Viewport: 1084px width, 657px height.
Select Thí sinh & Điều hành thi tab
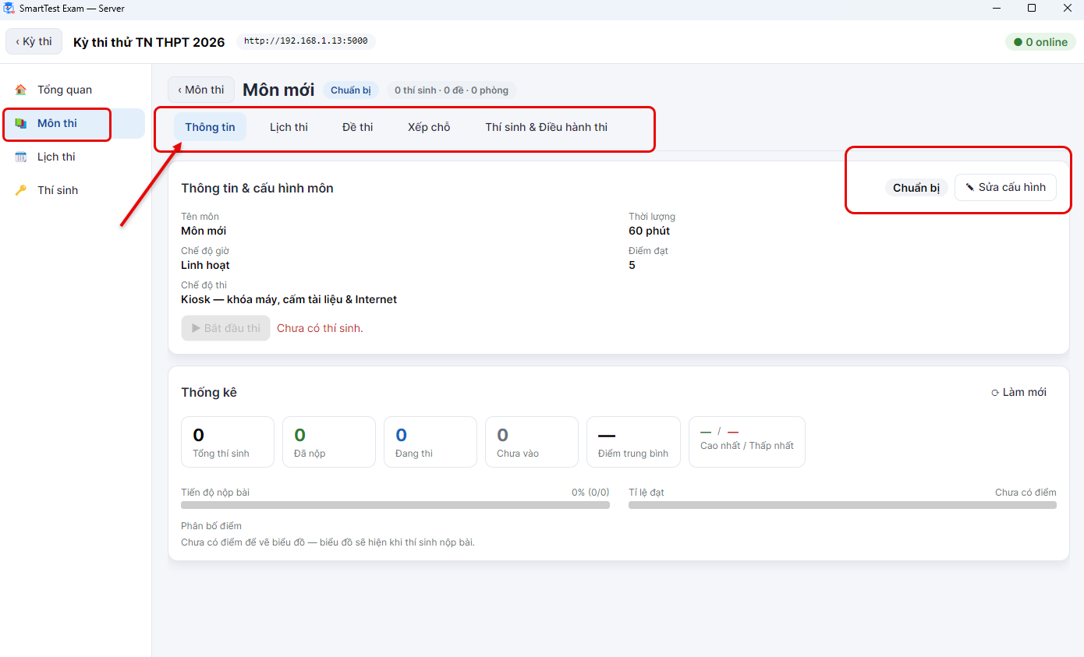pyautogui.click(x=546, y=127)
